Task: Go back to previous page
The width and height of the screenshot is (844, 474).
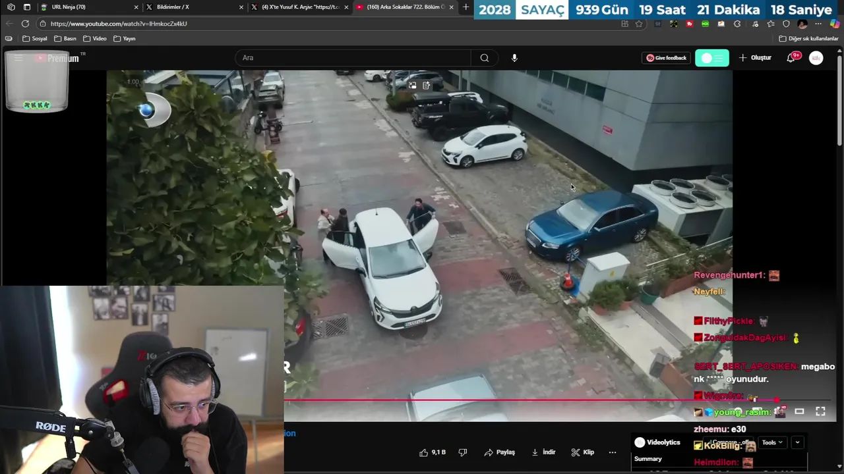Action: 9,24
